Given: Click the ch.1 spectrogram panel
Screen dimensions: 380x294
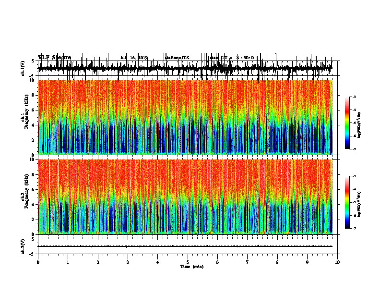Looking at the screenshot, I should pos(185,117).
